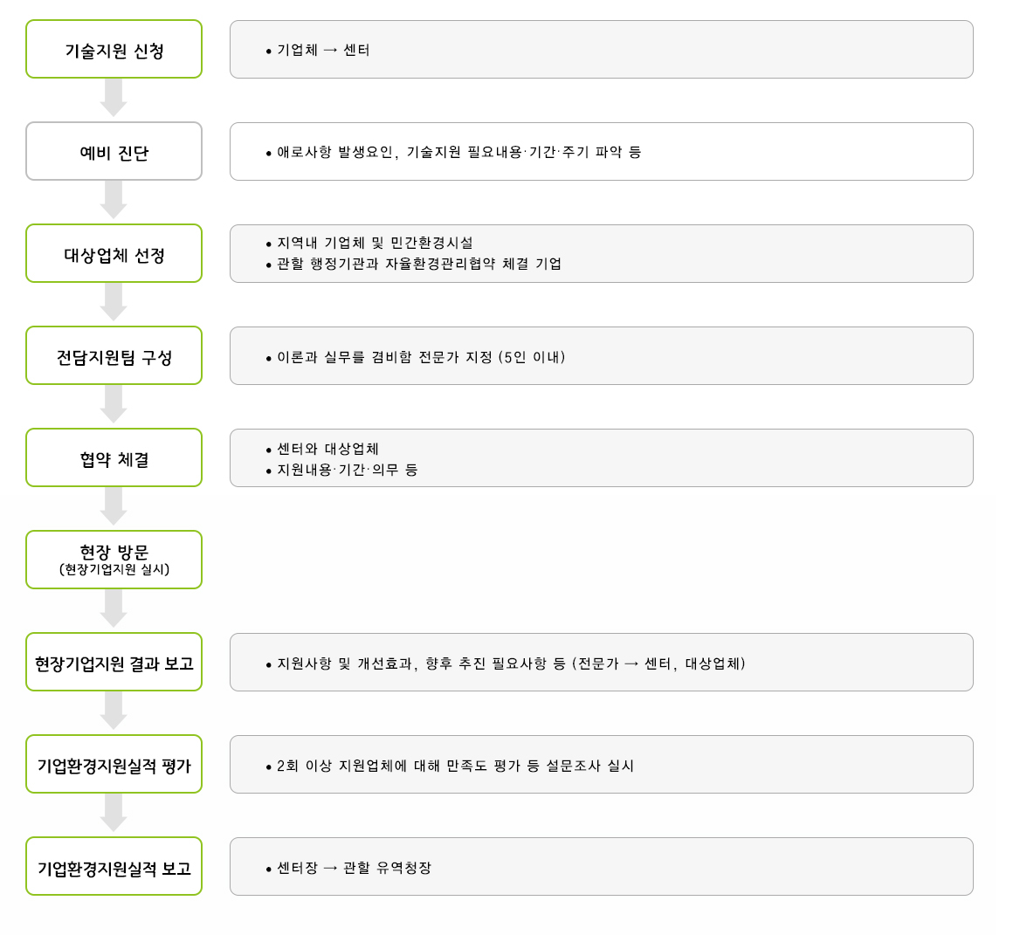Click the 현장기업지원 결과 보고 box
Image resolution: width=1013 pixels, height=935 pixels.
tap(114, 662)
